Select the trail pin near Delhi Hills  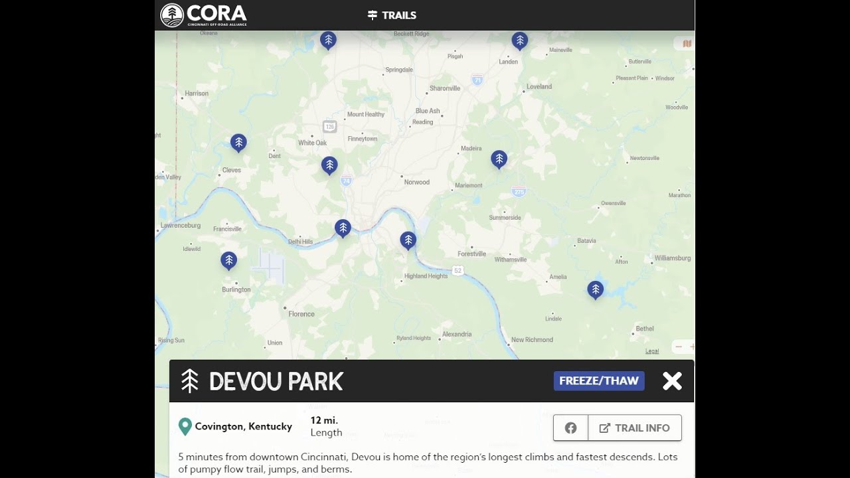click(343, 228)
